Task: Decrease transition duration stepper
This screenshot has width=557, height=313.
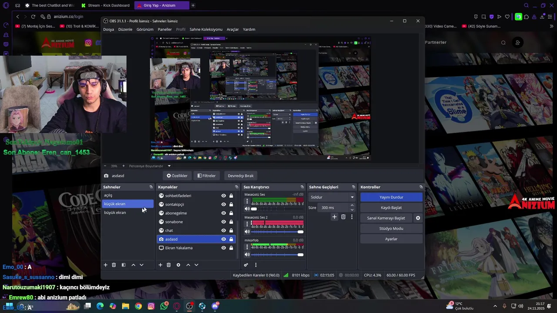Action: coord(352,210)
